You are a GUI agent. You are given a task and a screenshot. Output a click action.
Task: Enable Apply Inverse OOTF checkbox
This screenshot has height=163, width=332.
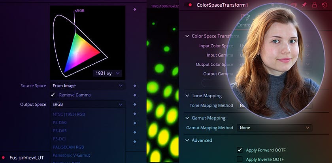point(240,159)
